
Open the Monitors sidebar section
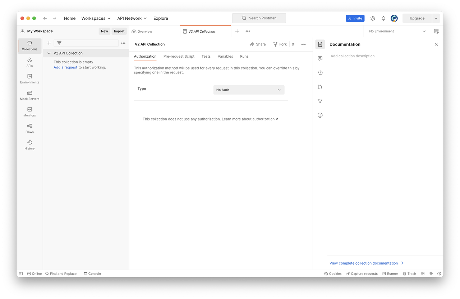point(29,112)
